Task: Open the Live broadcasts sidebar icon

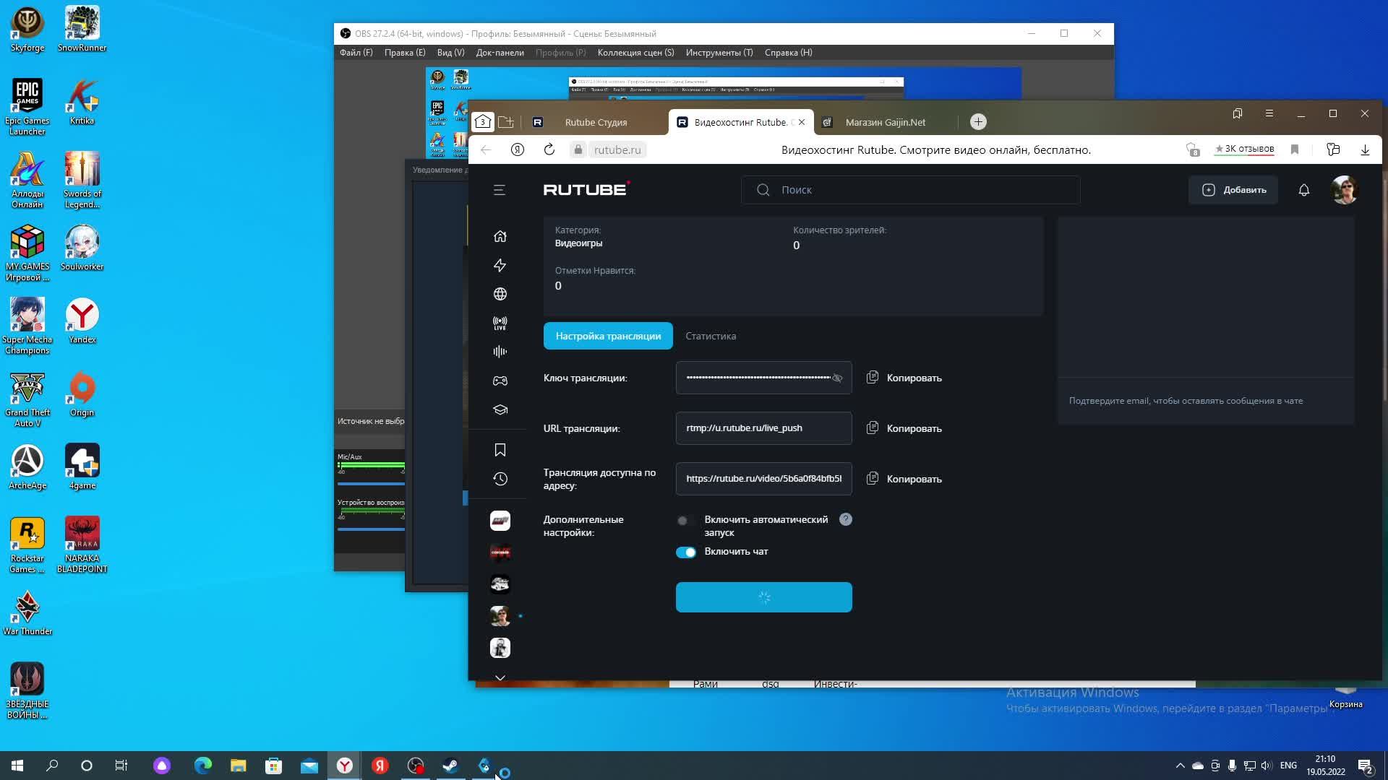Action: tap(500, 323)
